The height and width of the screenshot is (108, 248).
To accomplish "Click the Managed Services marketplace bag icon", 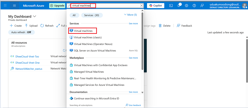I will tap(71, 85).
